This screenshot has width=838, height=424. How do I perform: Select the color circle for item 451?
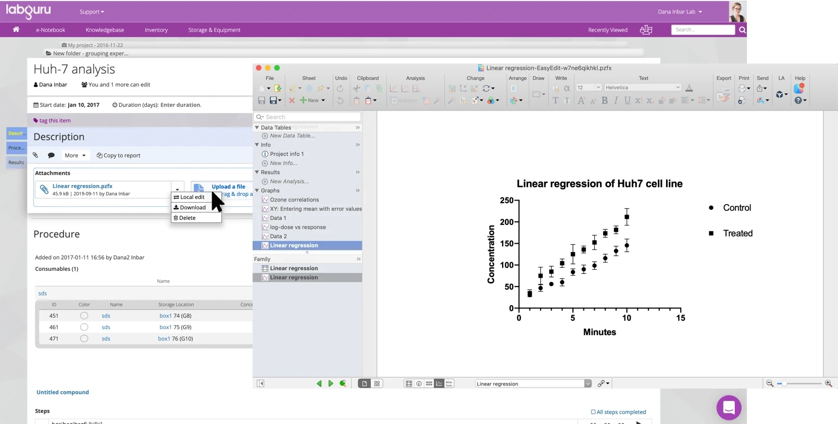[84, 316]
